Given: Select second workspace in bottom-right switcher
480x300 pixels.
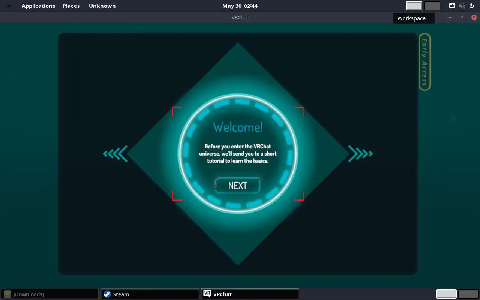Looking at the screenshot, I should (x=468, y=294).
